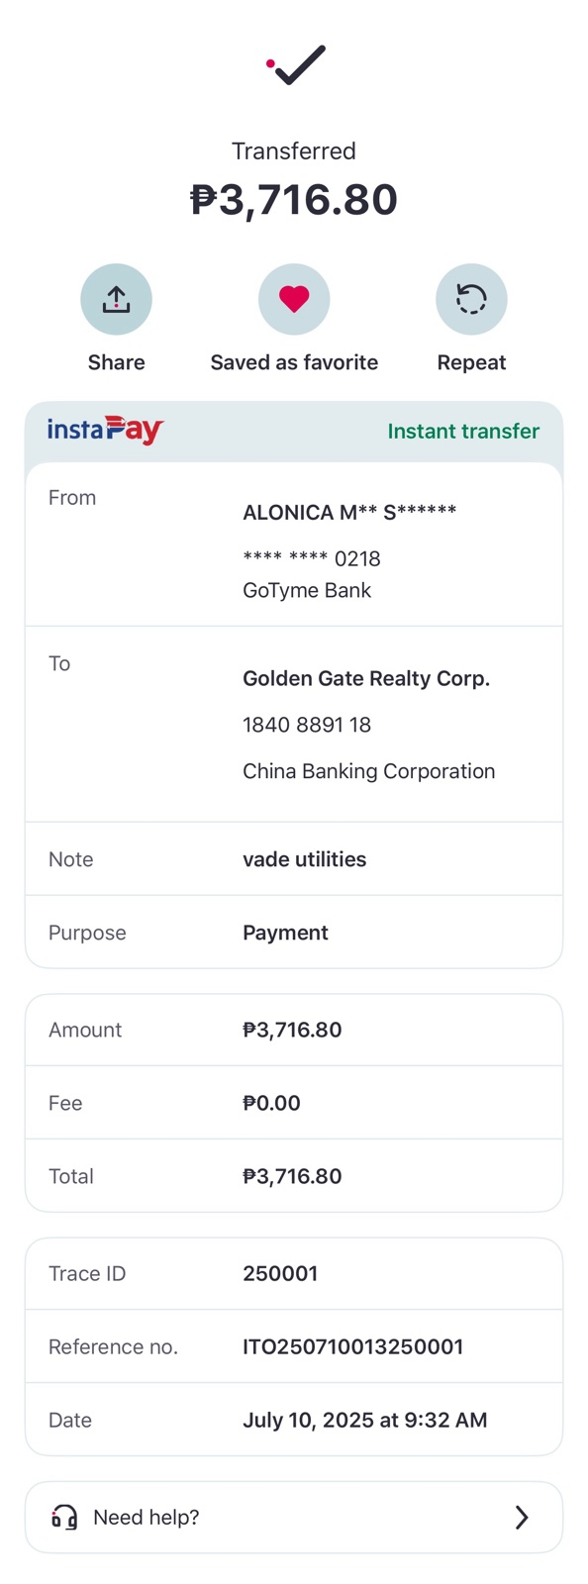Screen dimensions: 588x1584
Task: Tap the Trace ID 250001 value
Action: [280, 1273]
